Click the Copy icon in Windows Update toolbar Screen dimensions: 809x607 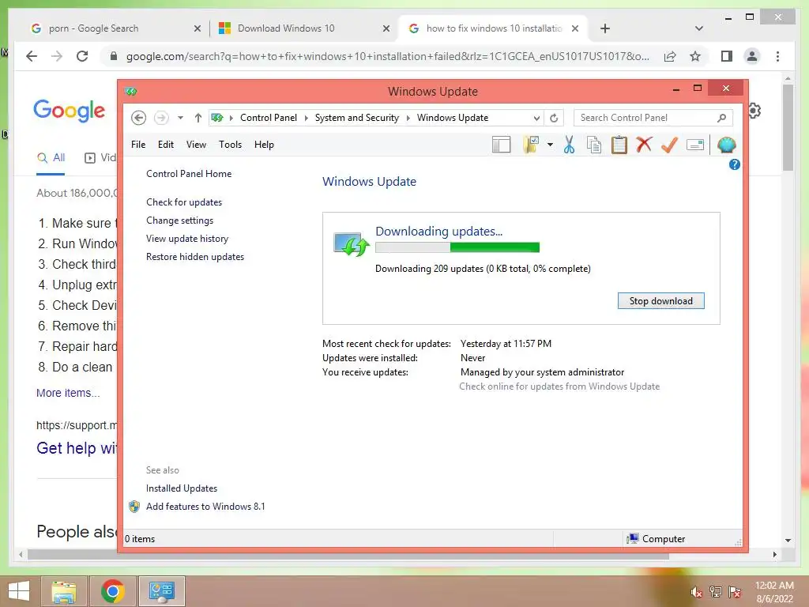594,145
